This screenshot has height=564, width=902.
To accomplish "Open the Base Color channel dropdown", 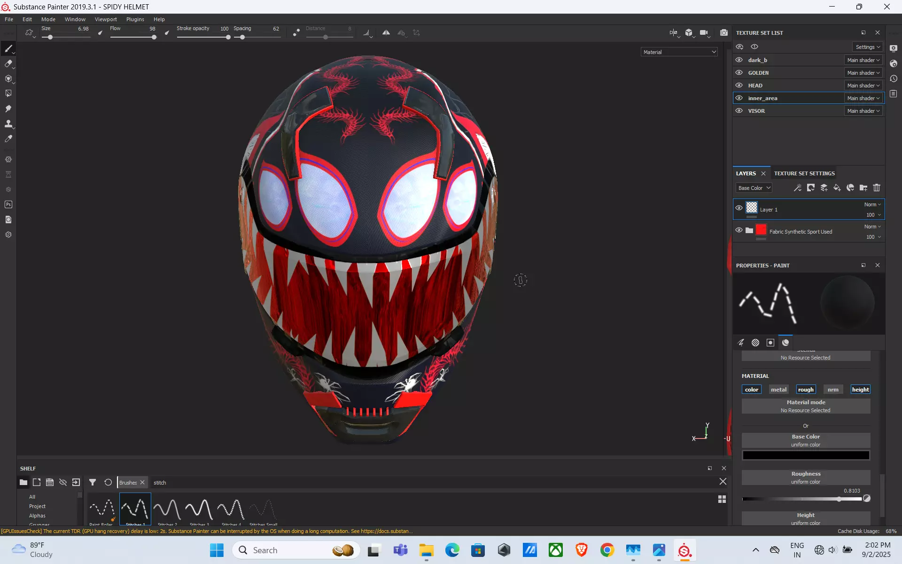I will pos(754,188).
